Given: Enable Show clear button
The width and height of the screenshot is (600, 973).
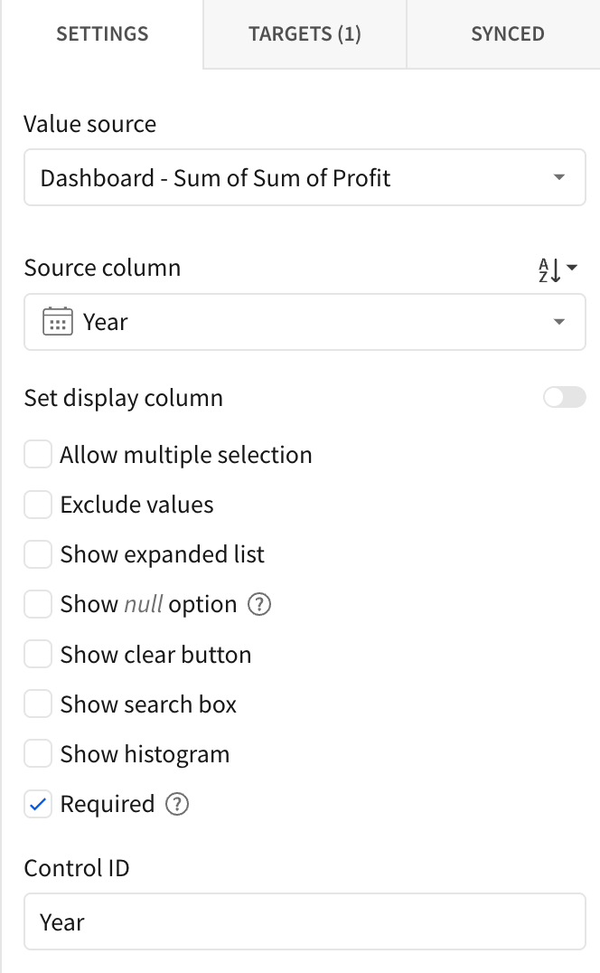Looking at the screenshot, I should (38, 654).
